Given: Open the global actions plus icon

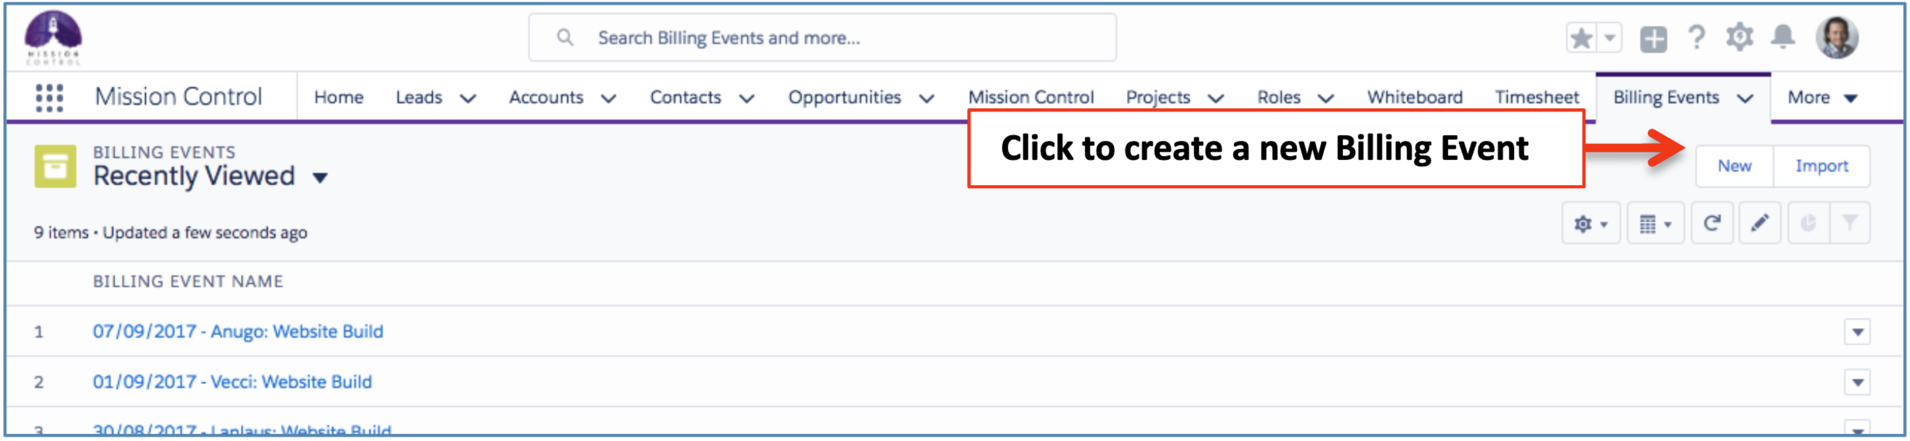Looking at the screenshot, I should (1653, 39).
